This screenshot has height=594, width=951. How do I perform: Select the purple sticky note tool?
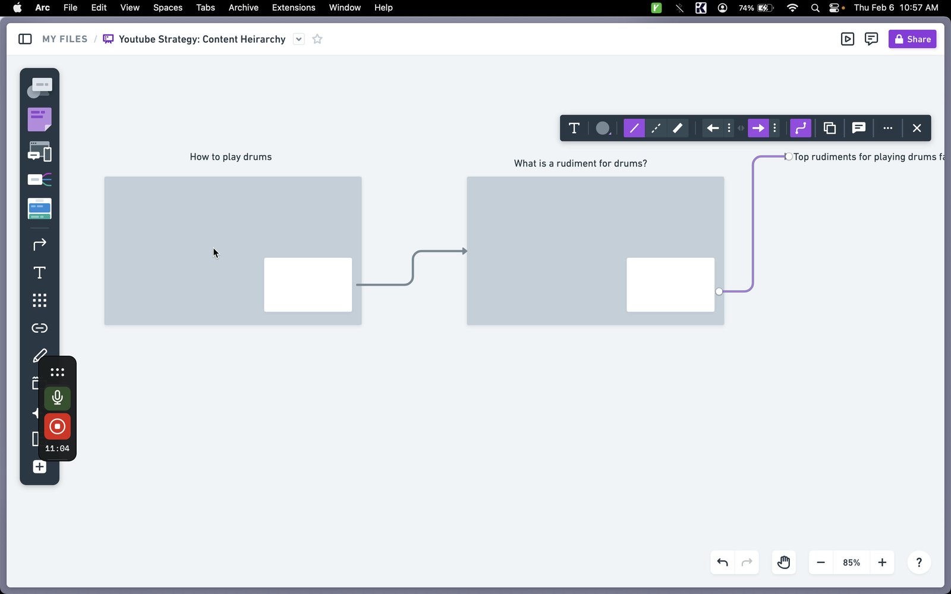(39, 119)
